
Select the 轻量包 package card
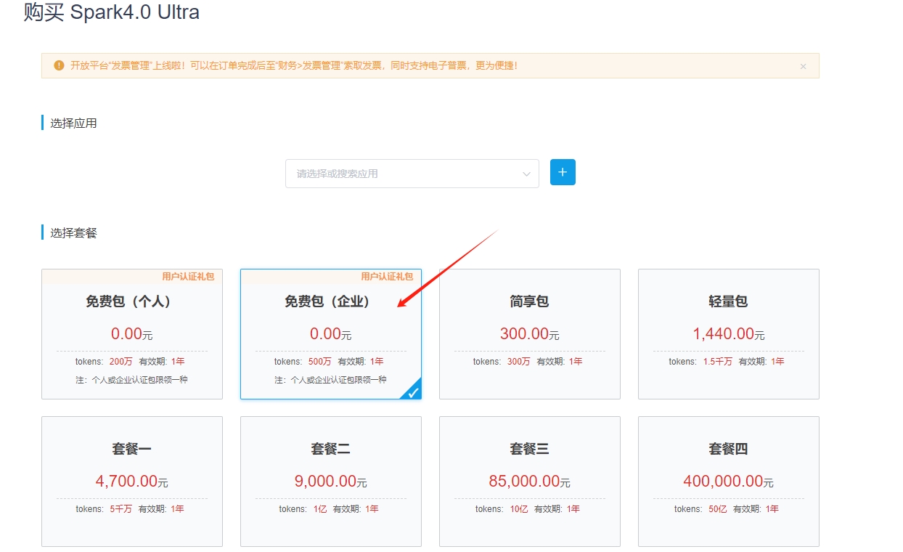[x=729, y=334]
